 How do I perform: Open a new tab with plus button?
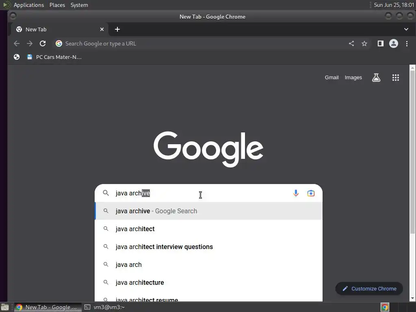click(x=117, y=29)
